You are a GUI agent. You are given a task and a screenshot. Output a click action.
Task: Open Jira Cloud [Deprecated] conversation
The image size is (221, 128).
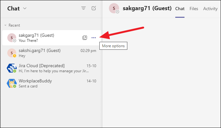pyautogui.click(x=52, y=68)
